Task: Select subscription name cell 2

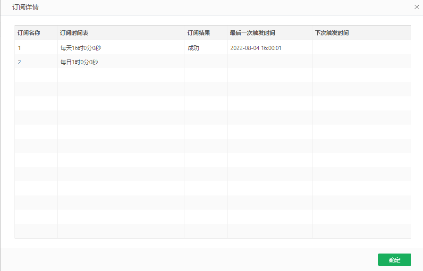Action: tap(36, 62)
